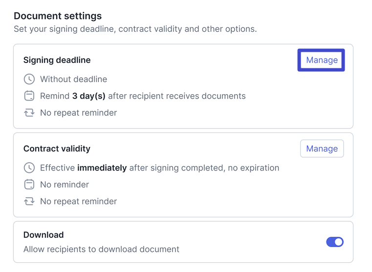This screenshot has height=272, width=372.
Task: Click the Signing deadline card title
Action: point(57,60)
